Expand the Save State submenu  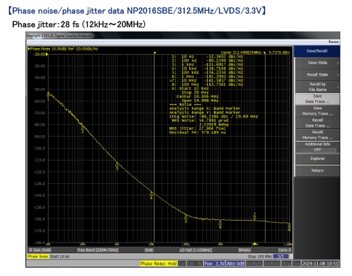point(317,63)
